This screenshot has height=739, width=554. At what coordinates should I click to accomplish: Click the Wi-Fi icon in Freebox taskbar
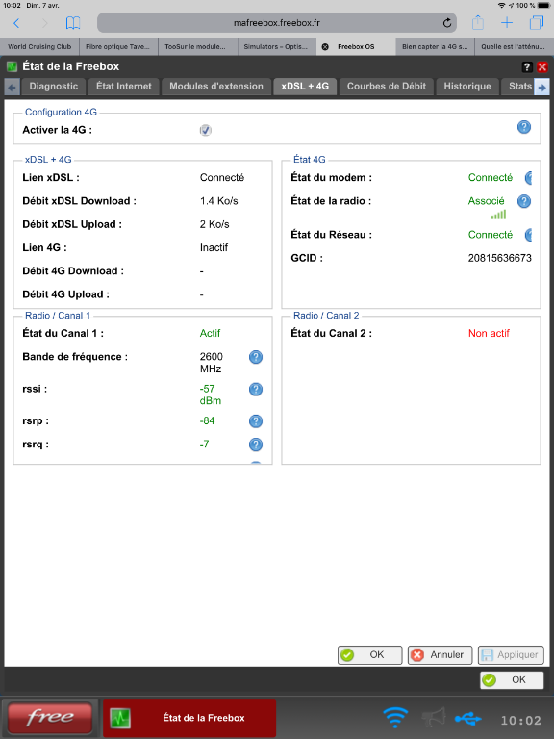pos(394,718)
